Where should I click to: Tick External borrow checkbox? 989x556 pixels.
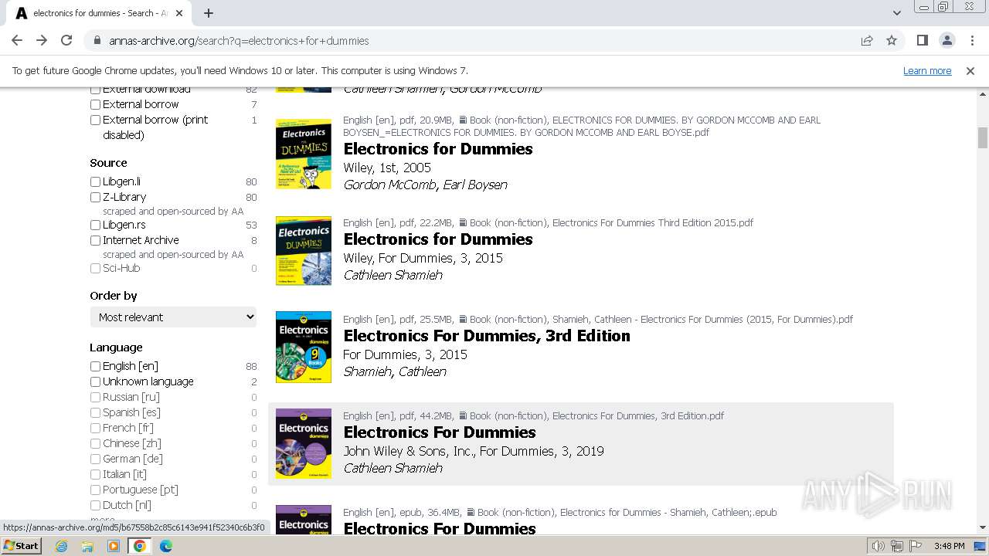(x=95, y=104)
